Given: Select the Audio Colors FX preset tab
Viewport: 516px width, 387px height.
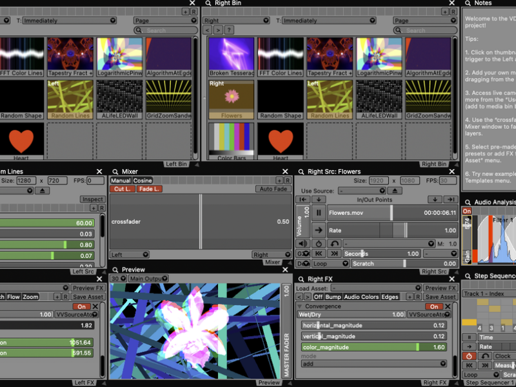Looking at the screenshot, I should [x=360, y=297].
